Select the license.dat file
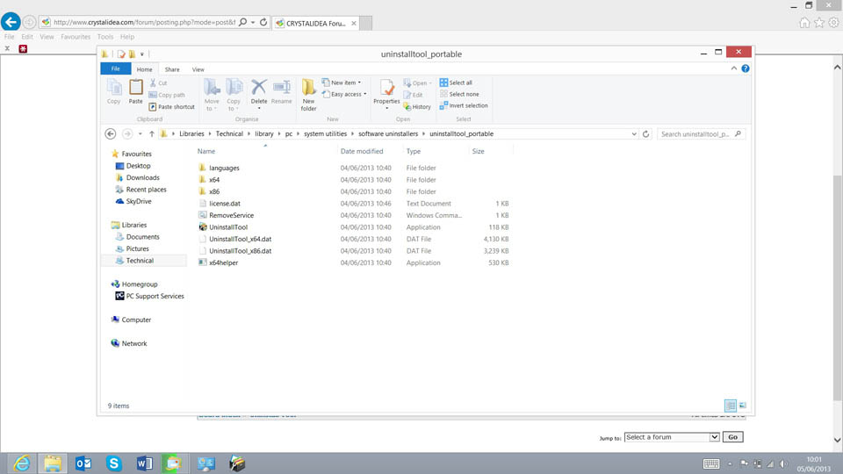 [225, 204]
